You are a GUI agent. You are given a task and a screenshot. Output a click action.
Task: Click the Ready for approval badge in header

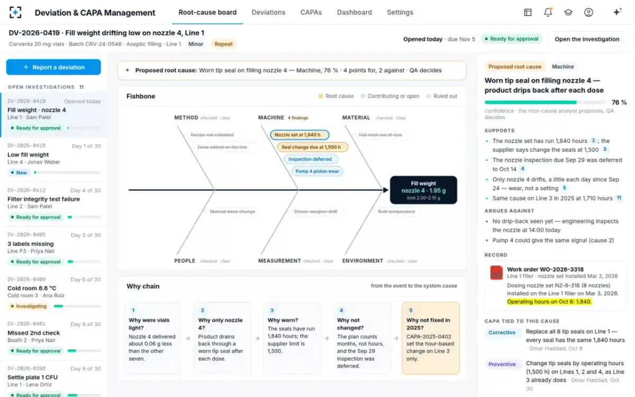click(x=511, y=39)
